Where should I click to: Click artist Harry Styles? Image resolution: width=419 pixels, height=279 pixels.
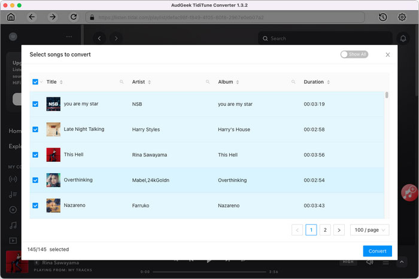click(146, 130)
